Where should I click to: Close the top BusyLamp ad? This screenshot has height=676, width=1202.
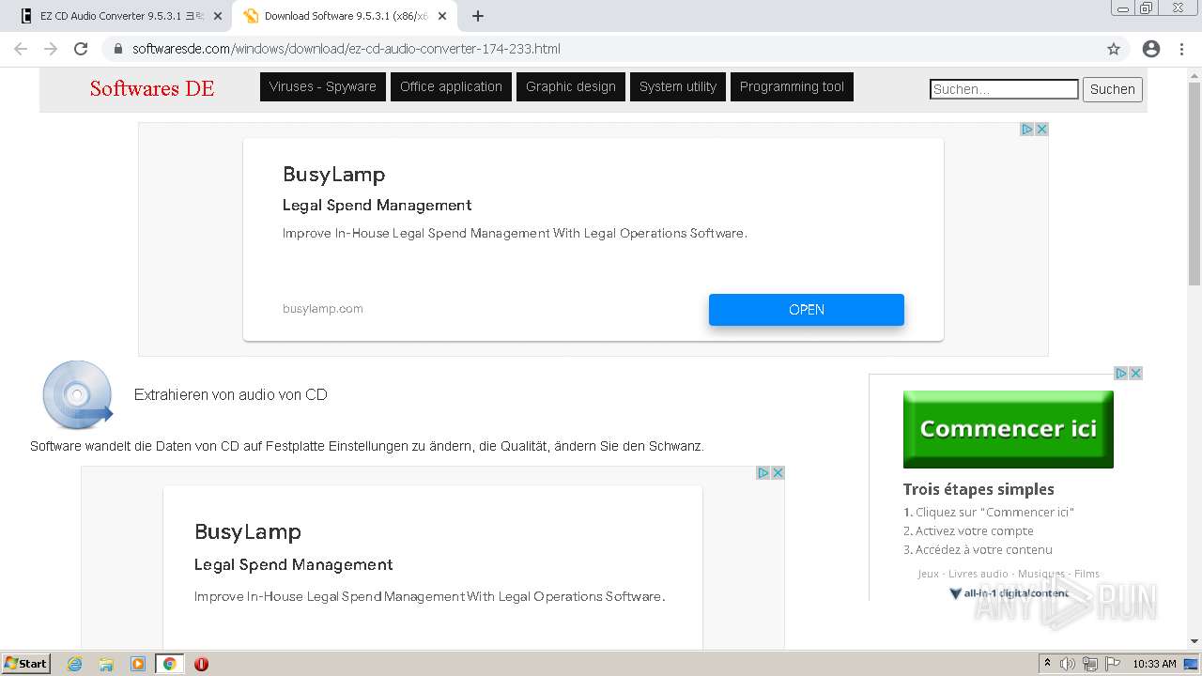coord(1041,130)
